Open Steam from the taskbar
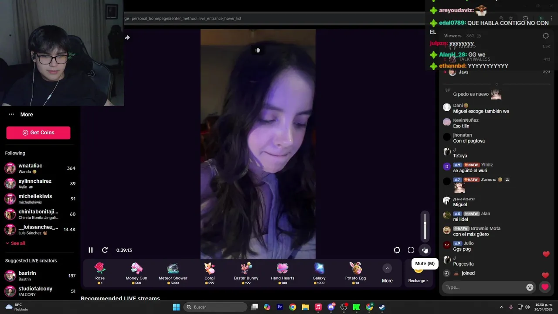 (x=382, y=307)
